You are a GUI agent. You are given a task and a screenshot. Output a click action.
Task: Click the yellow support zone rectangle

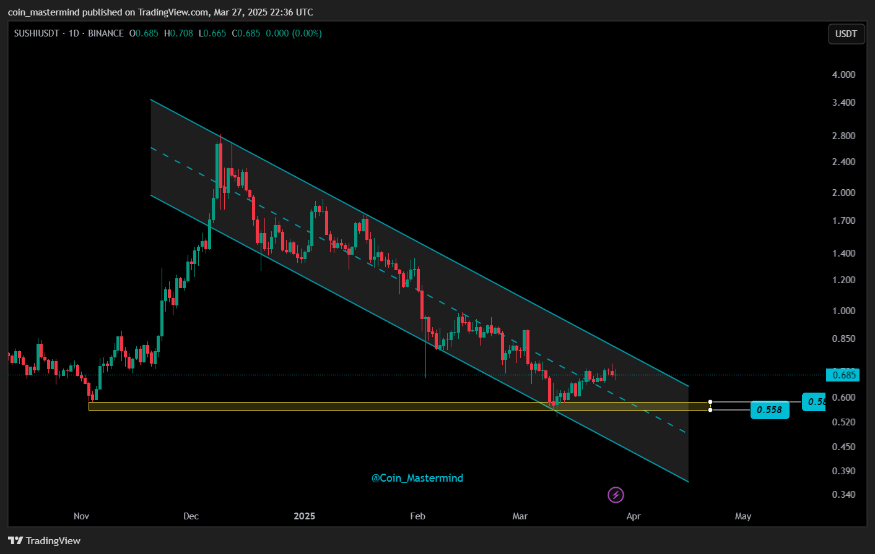[399, 406]
